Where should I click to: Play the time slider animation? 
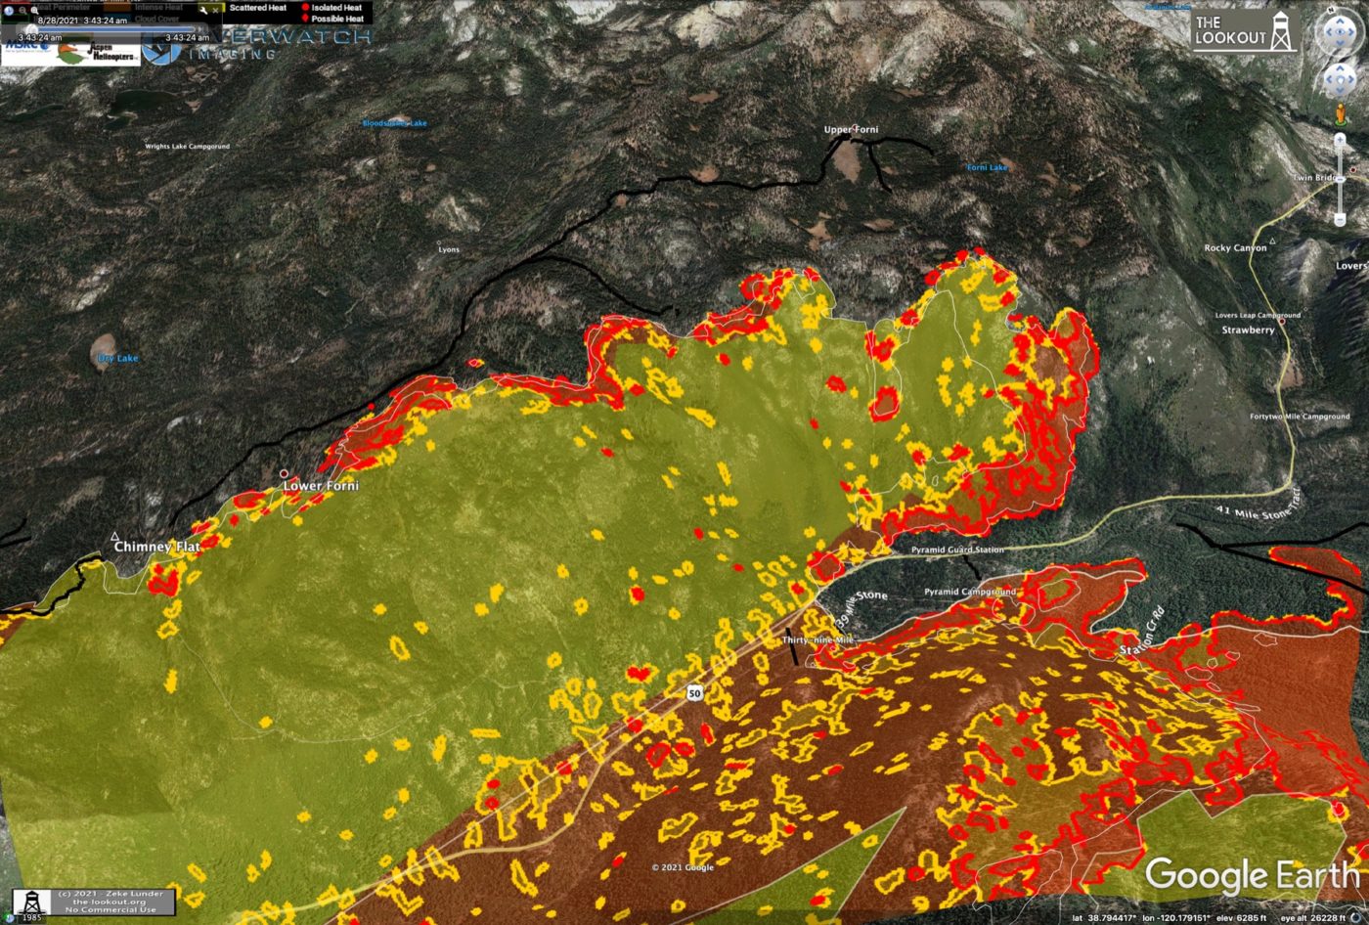point(201,28)
